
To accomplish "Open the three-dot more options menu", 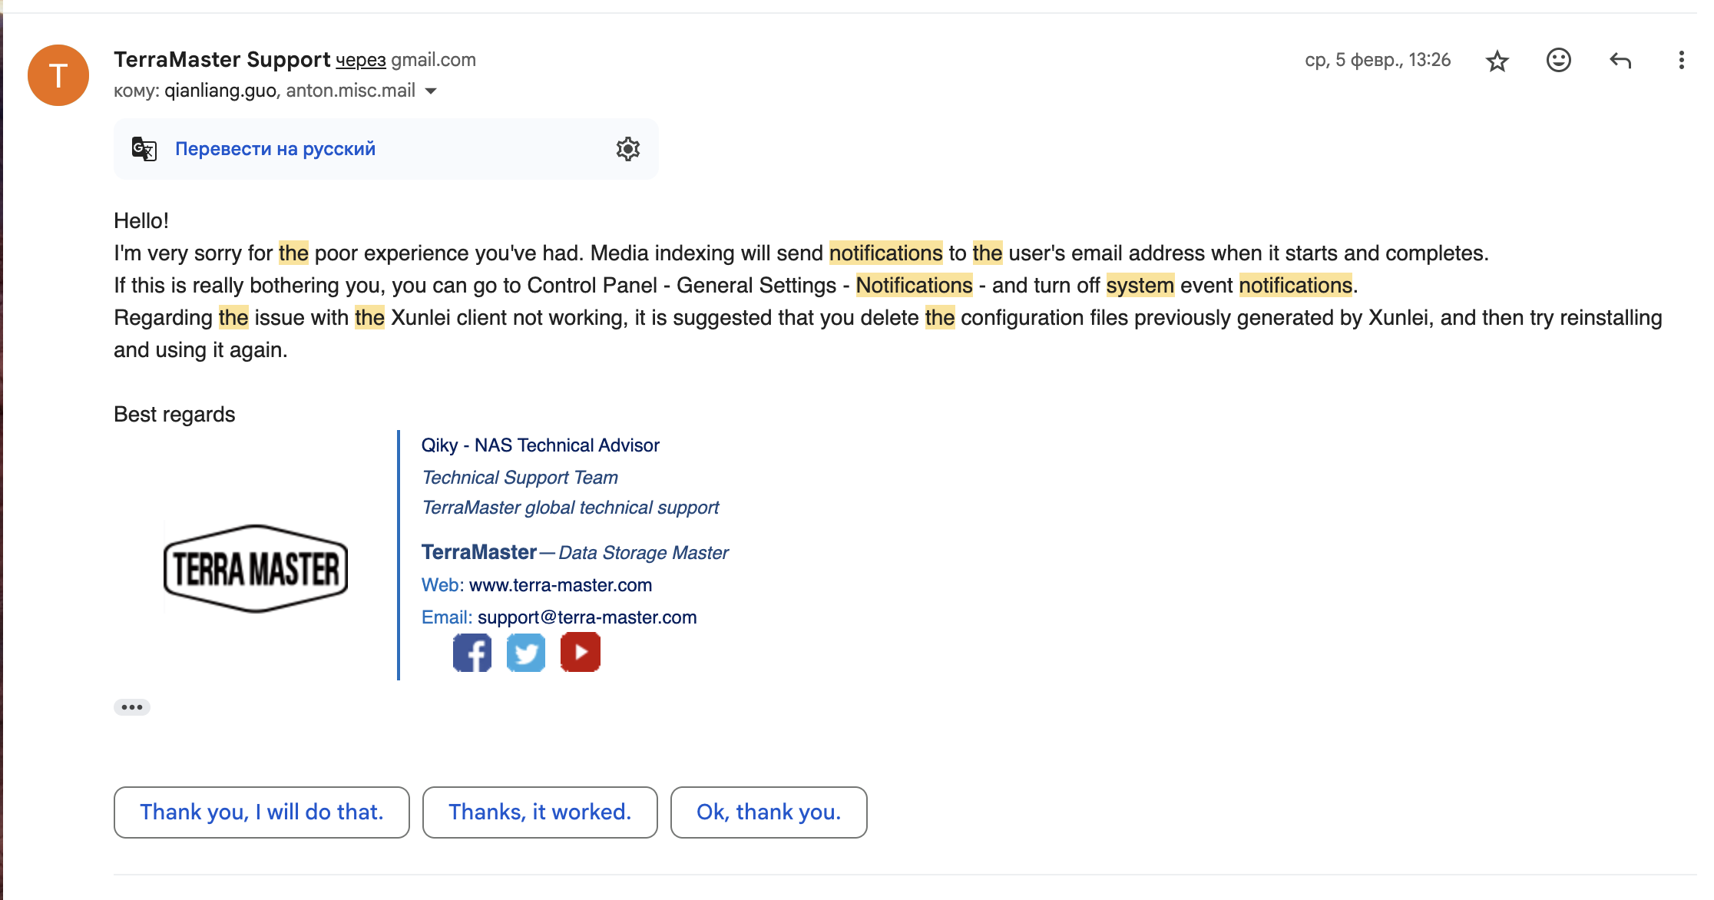I will pyautogui.click(x=1681, y=60).
